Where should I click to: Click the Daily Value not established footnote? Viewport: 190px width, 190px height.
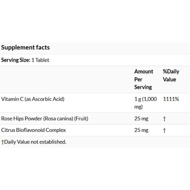[34, 142]
